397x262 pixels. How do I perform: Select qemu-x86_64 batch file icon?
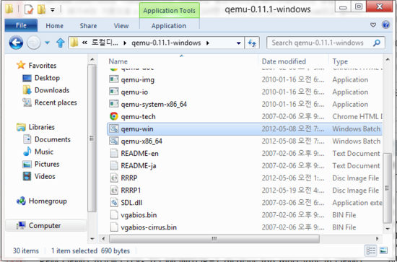[114, 141]
